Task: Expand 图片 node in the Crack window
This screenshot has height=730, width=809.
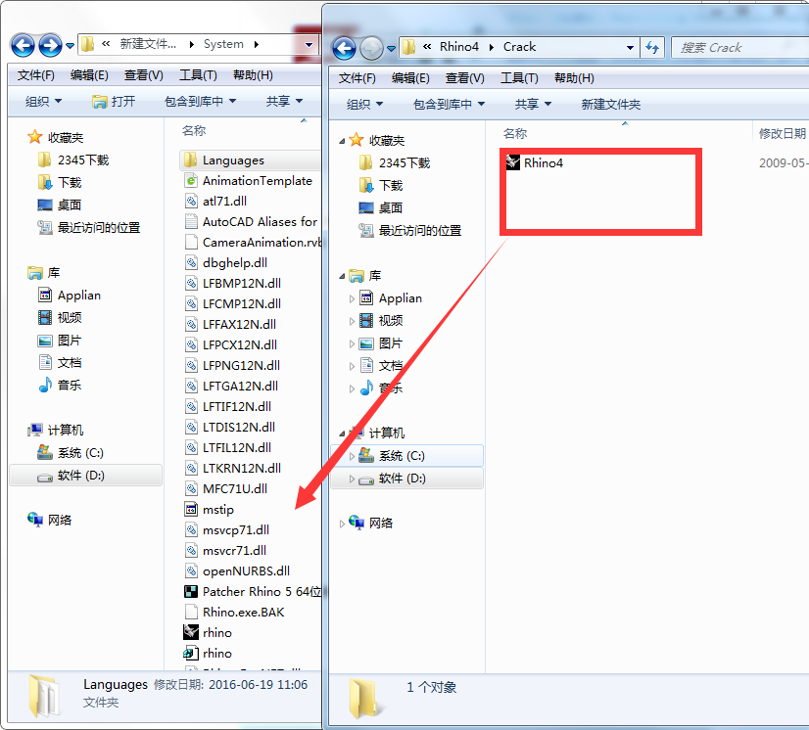Action: (x=352, y=344)
